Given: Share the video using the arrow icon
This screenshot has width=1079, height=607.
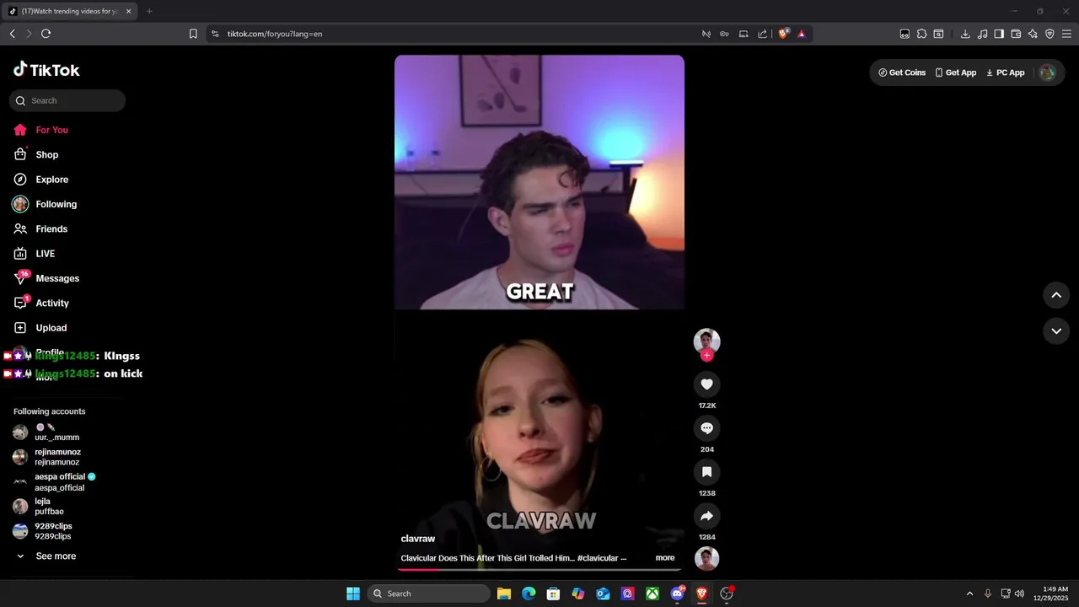Looking at the screenshot, I should (706, 516).
